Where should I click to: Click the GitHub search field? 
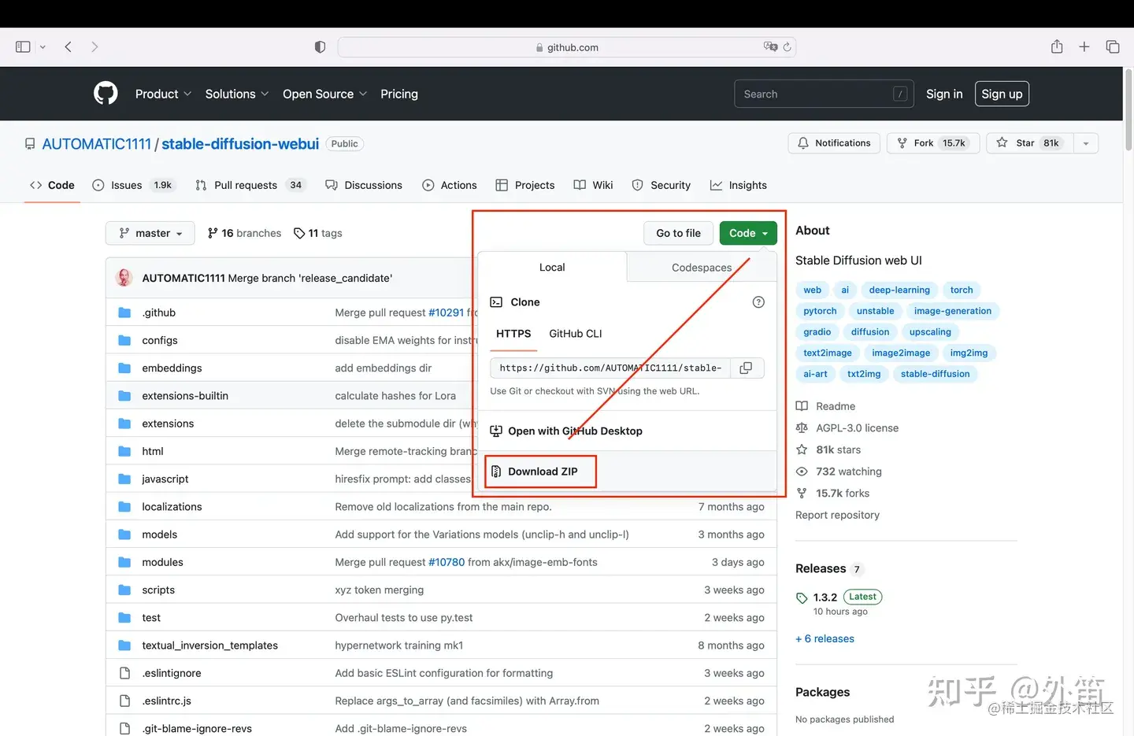(x=824, y=94)
